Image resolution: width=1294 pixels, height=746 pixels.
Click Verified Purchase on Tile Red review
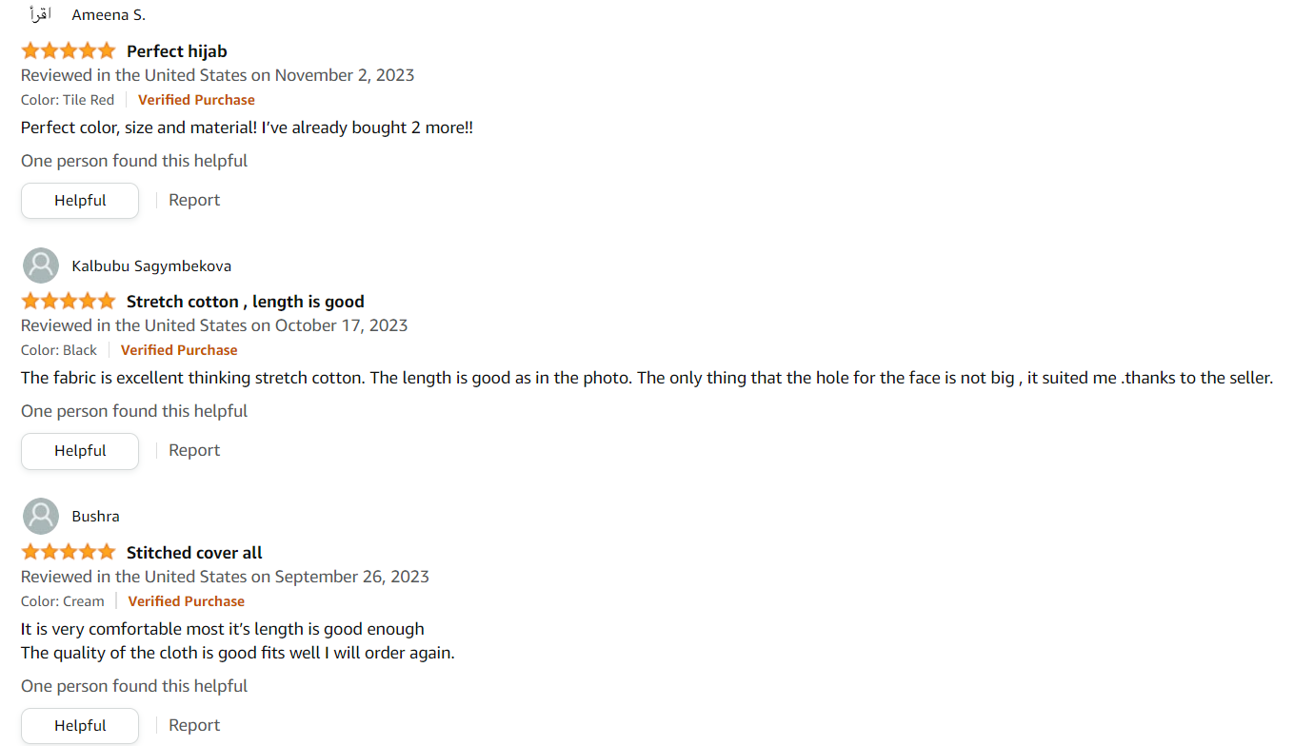[x=196, y=100]
